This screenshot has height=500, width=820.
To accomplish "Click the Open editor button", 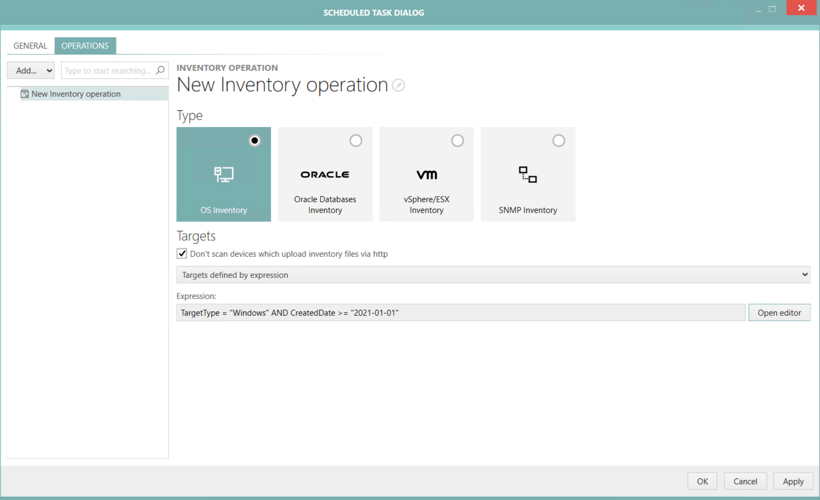I will pos(779,312).
